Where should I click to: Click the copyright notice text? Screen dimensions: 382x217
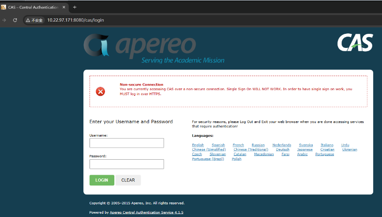137,203
